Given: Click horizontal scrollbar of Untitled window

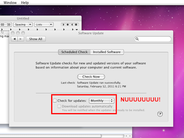Looking at the screenshot, I should coord(51,136).
